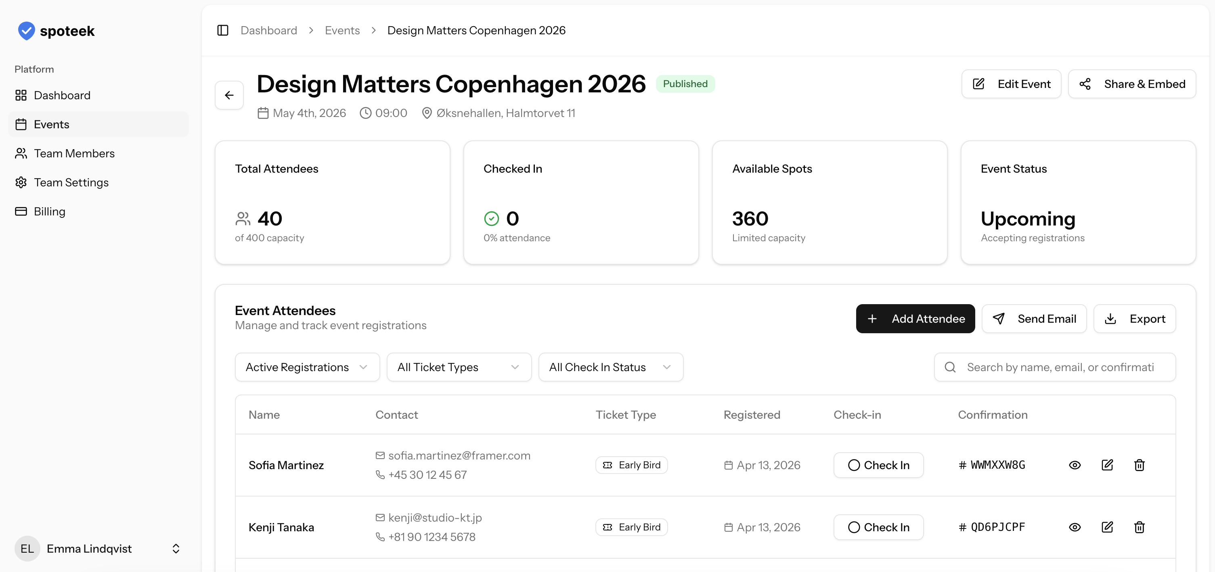
Task: Open Team Members via the people icon
Action: click(x=21, y=153)
